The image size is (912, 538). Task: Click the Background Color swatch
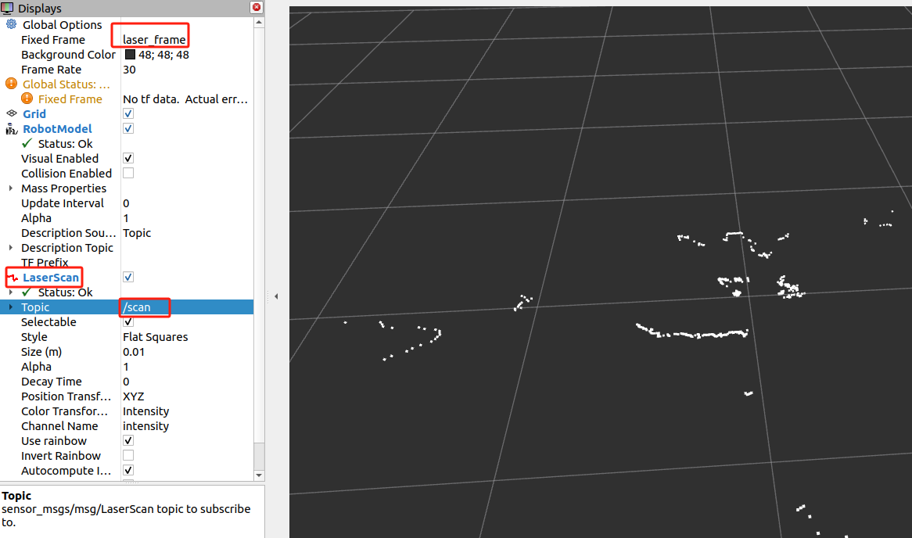click(130, 54)
